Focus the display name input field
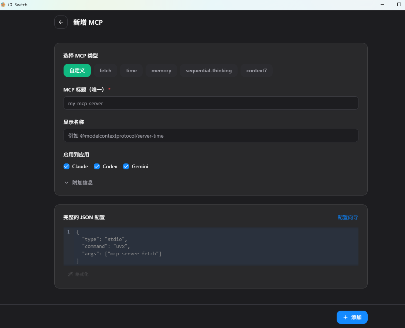405x328 pixels. tap(211, 136)
